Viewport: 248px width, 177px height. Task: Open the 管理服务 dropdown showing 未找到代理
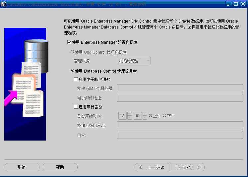(134, 61)
